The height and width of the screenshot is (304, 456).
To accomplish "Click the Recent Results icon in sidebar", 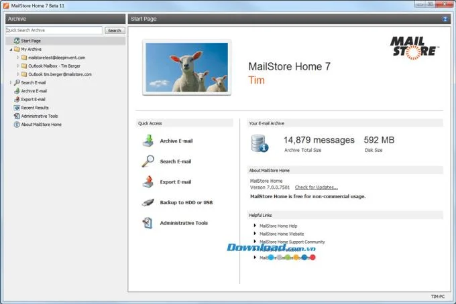I will [x=17, y=108].
